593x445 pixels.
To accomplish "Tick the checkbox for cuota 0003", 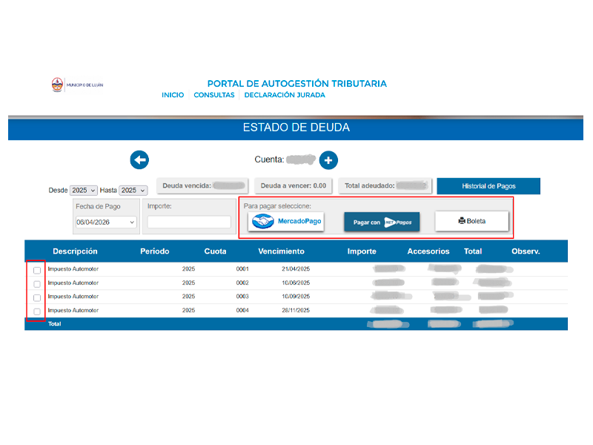I will (37, 297).
